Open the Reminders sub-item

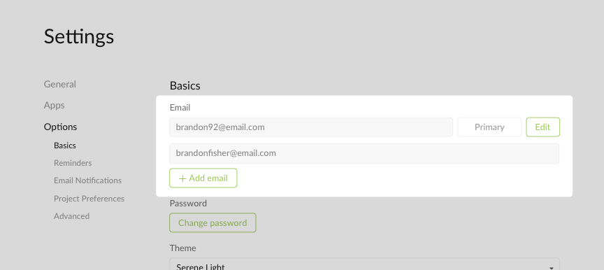(73, 163)
